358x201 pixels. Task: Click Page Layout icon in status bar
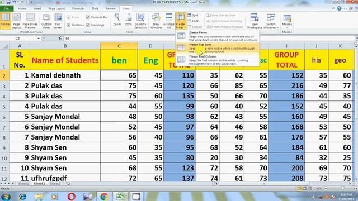(x=304, y=189)
